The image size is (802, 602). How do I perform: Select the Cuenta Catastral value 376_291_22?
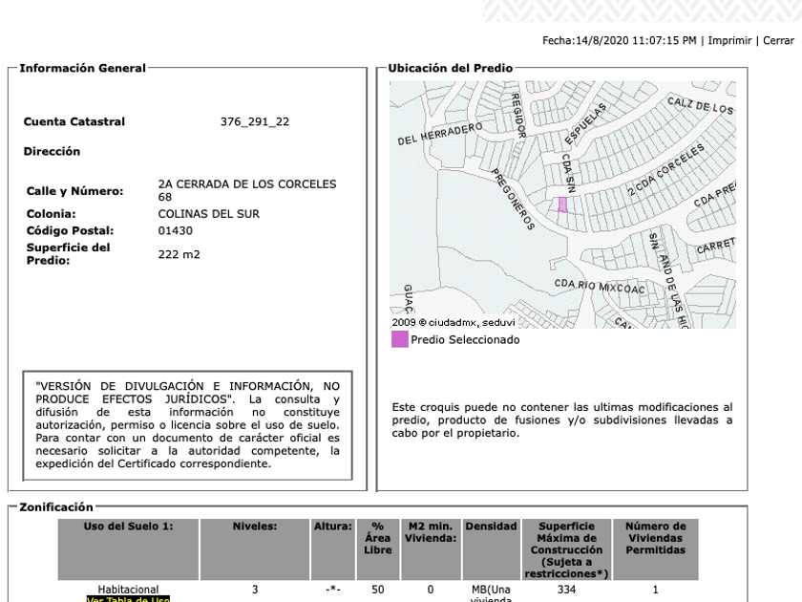coord(255,122)
